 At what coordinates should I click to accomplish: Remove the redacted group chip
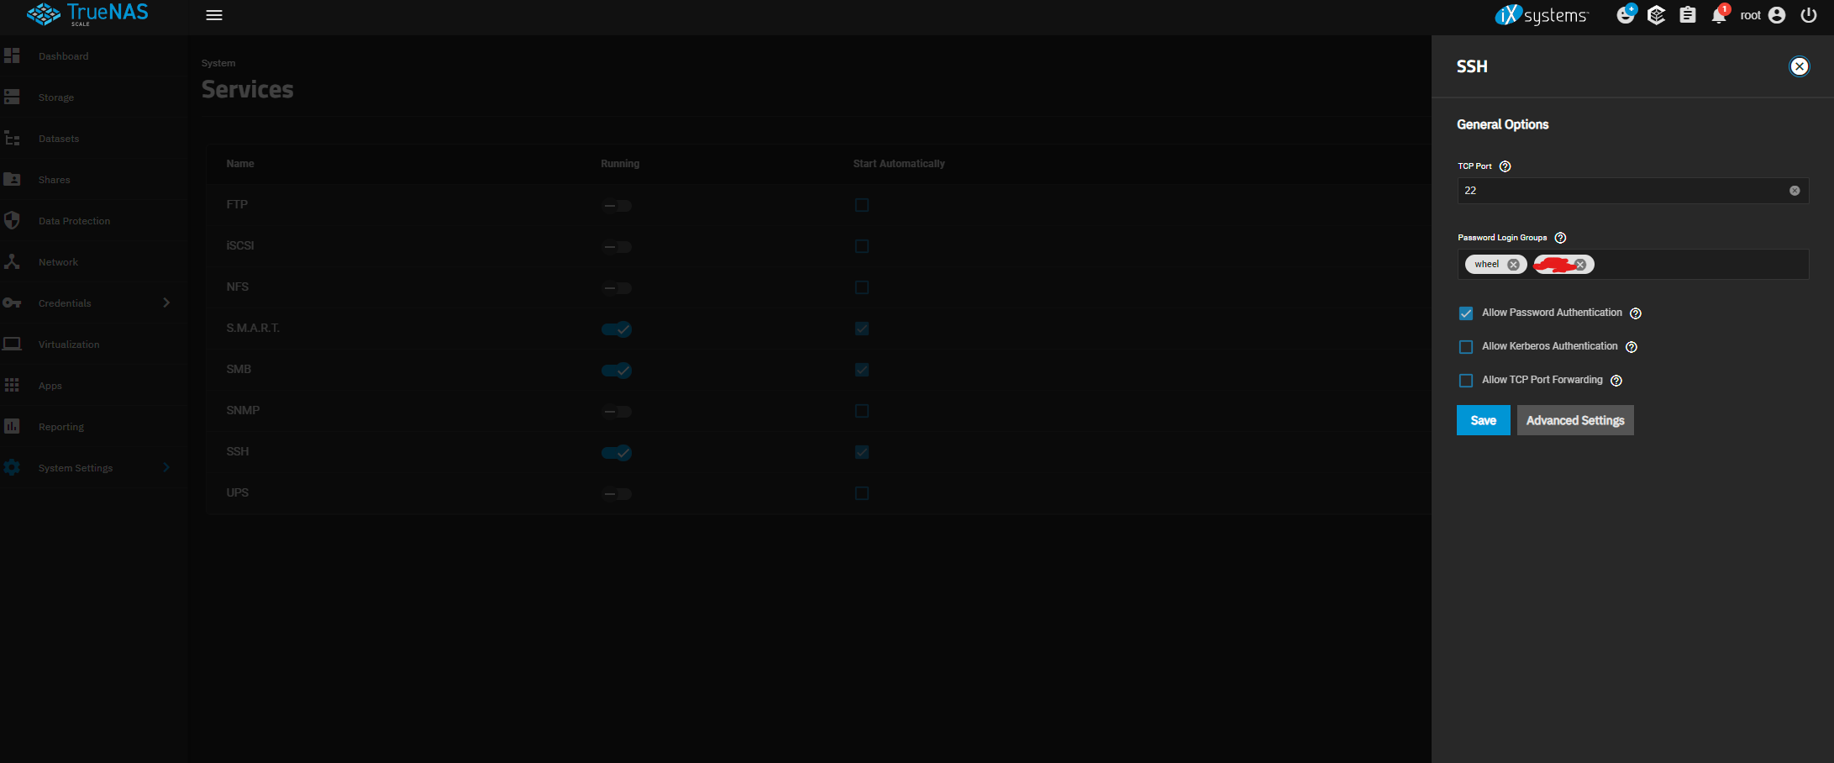pyautogui.click(x=1580, y=265)
